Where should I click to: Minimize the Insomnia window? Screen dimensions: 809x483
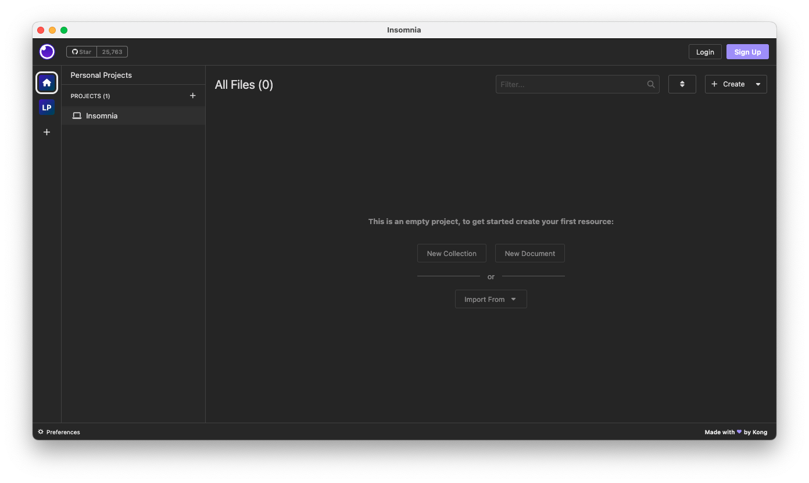click(x=52, y=30)
